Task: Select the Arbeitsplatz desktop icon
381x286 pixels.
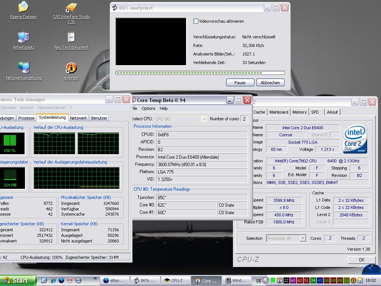Action: pos(23,40)
